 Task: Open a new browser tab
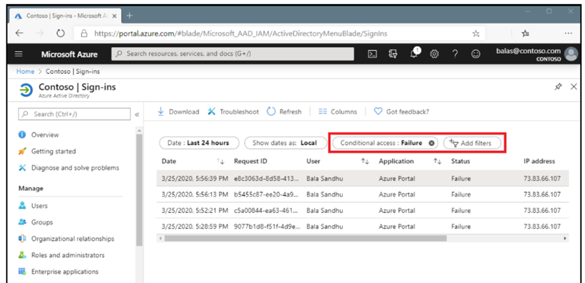[x=129, y=16]
